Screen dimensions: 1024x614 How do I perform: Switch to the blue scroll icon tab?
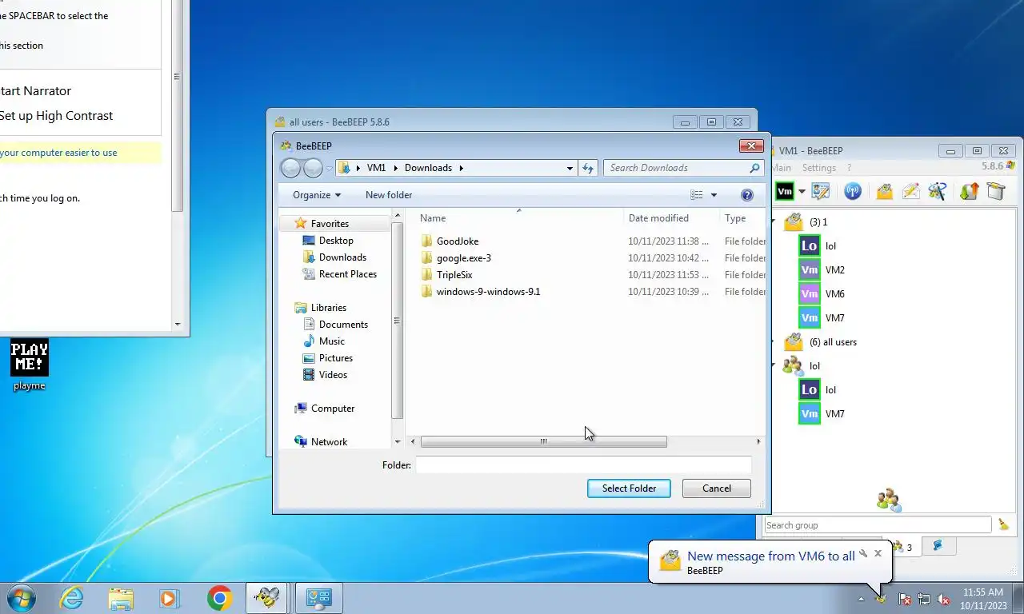pos(938,546)
